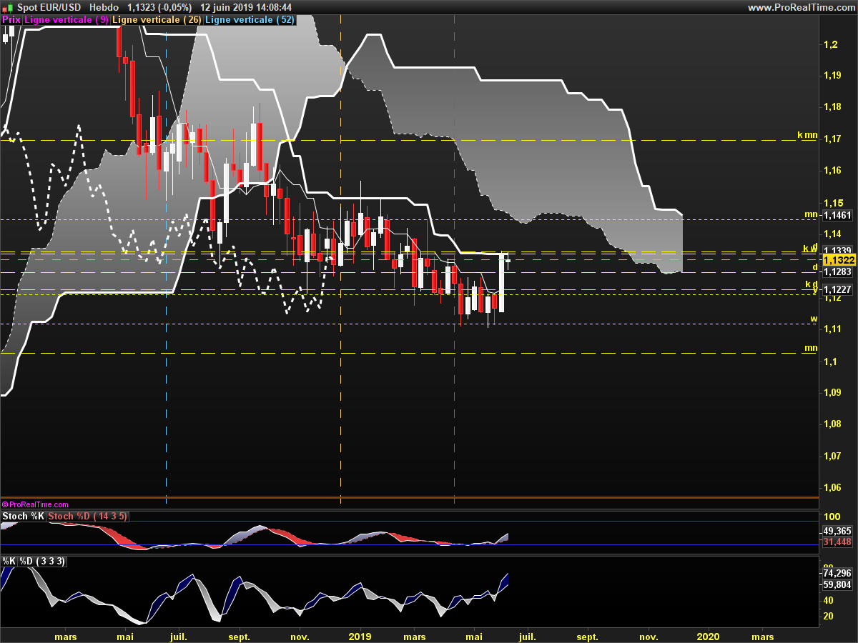
Task: Click the 49,365 Stoch %K value
Action: [837, 532]
